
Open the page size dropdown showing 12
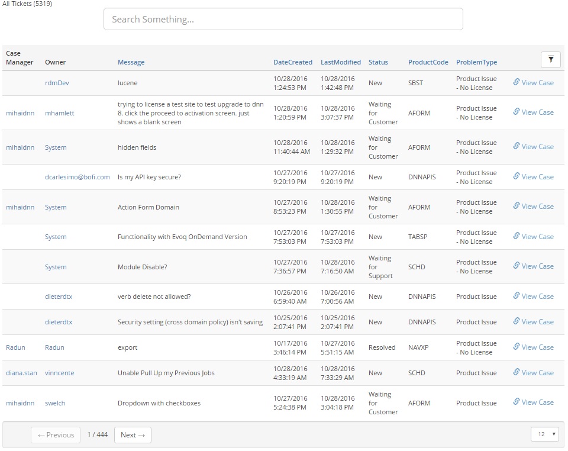coord(544,434)
